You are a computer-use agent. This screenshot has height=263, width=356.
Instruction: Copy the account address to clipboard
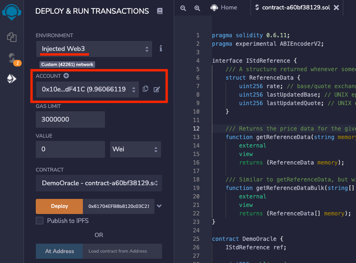(x=146, y=89)
